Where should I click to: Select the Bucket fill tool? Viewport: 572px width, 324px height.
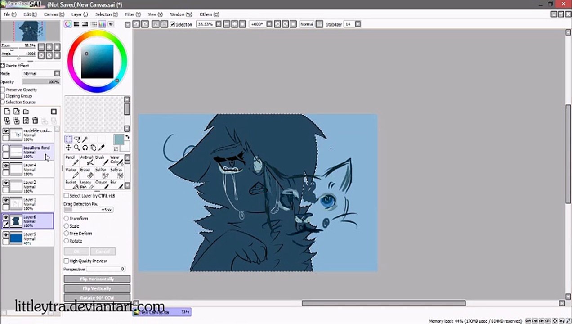(x=72, y=184)
